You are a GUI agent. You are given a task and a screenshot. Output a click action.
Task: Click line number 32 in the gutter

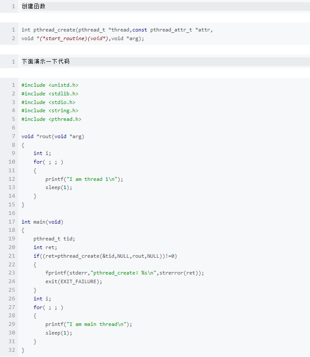tap(12, 350)
